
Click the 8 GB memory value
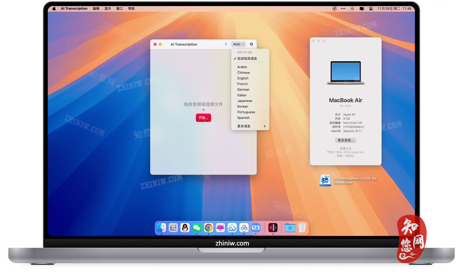(x=346, y=118)
